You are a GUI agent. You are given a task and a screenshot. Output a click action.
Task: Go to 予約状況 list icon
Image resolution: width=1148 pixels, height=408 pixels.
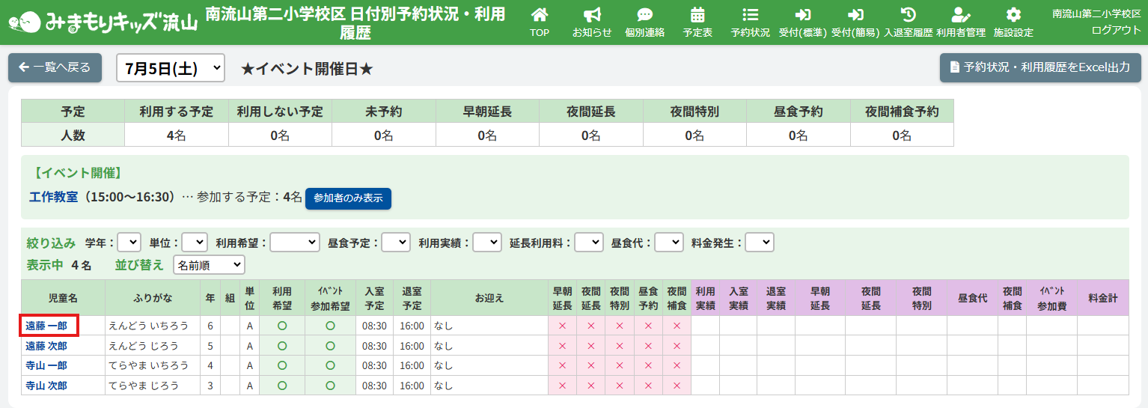click(x=750, y=15)
